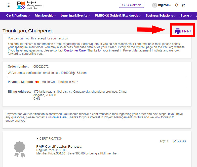Click the Thank you, Chunpeng heading

pyautogui.click(x=28, y=31)
